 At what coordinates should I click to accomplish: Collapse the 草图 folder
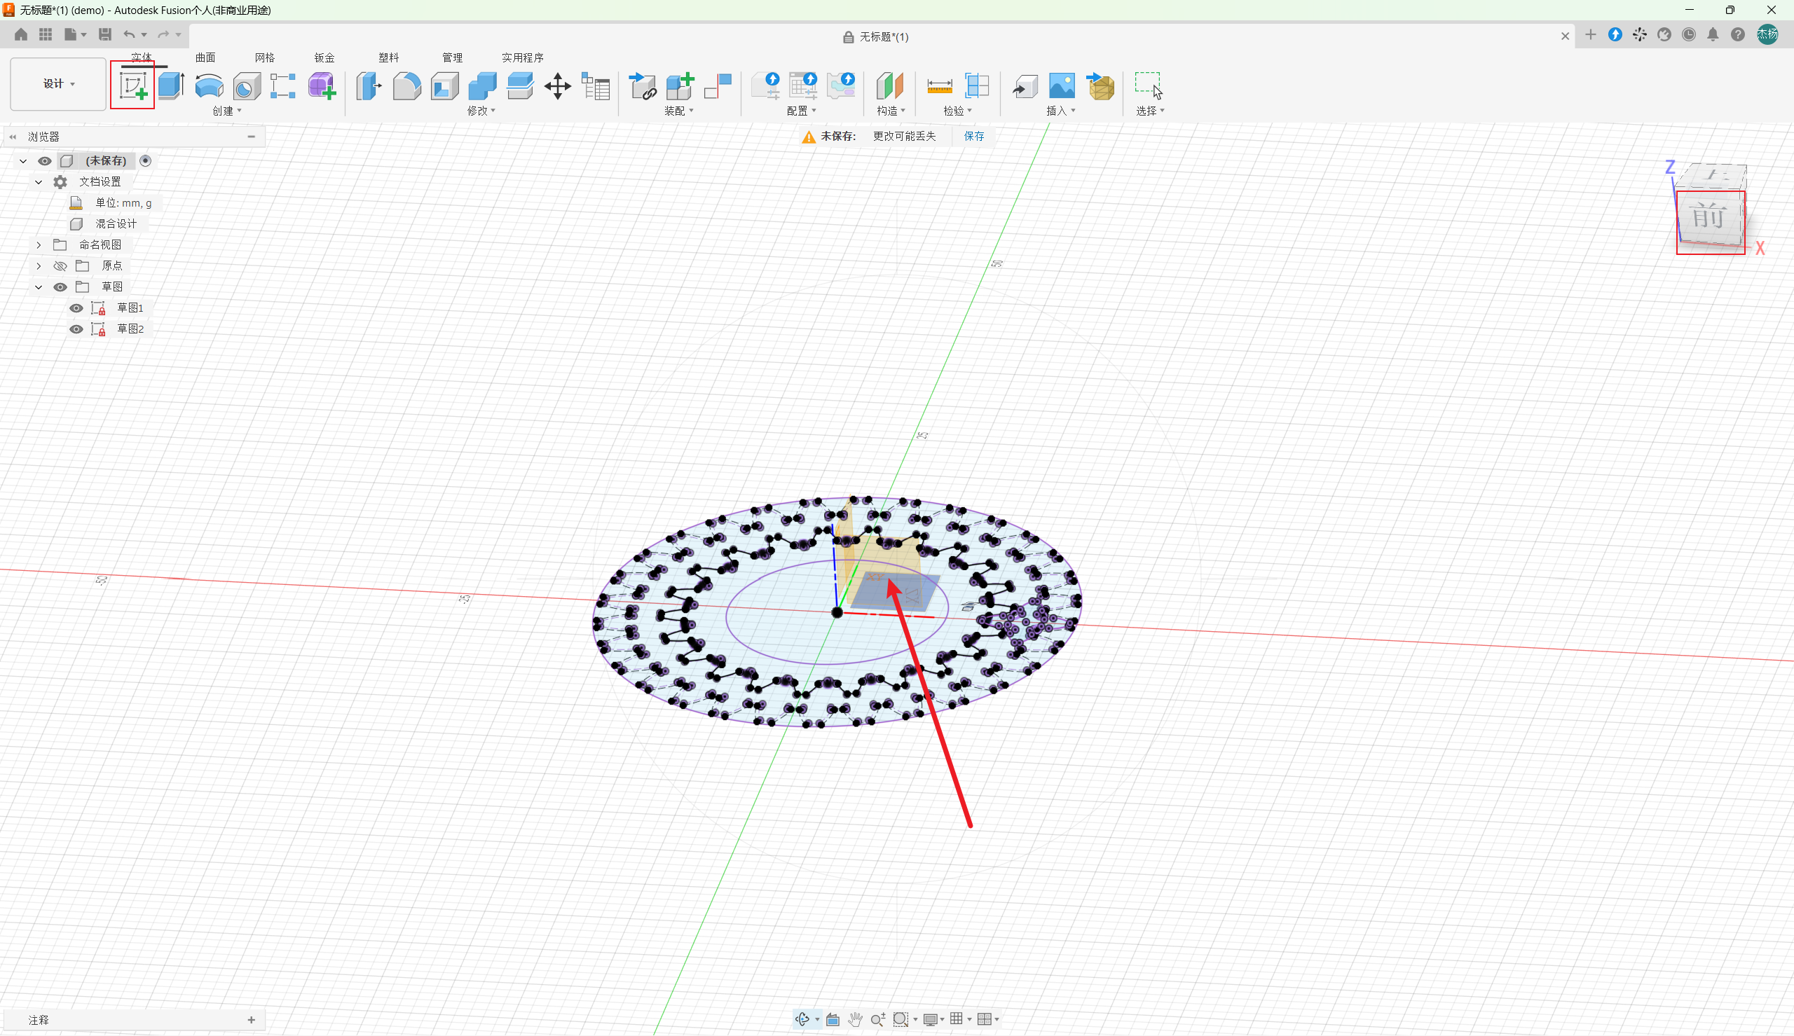39,286
